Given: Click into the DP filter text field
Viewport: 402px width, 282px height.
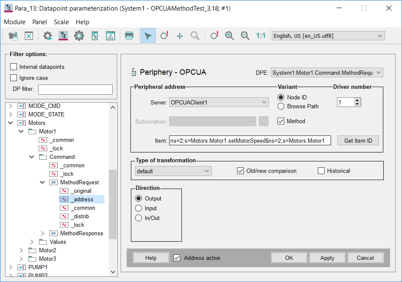Looking at the screenshot, I should [75, 89].
